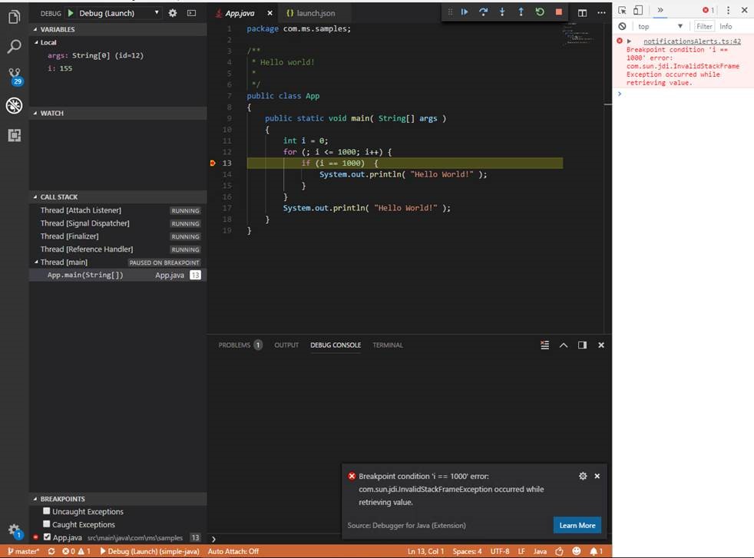754x558 pixels.
Task: Step into in debug toolbar
Action: click(502, 12)
